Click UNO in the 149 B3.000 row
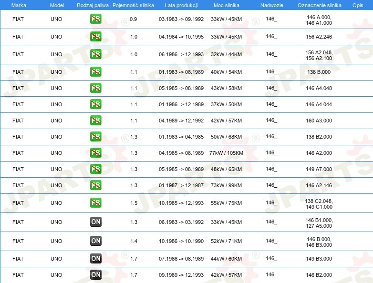 pos(56,259)
